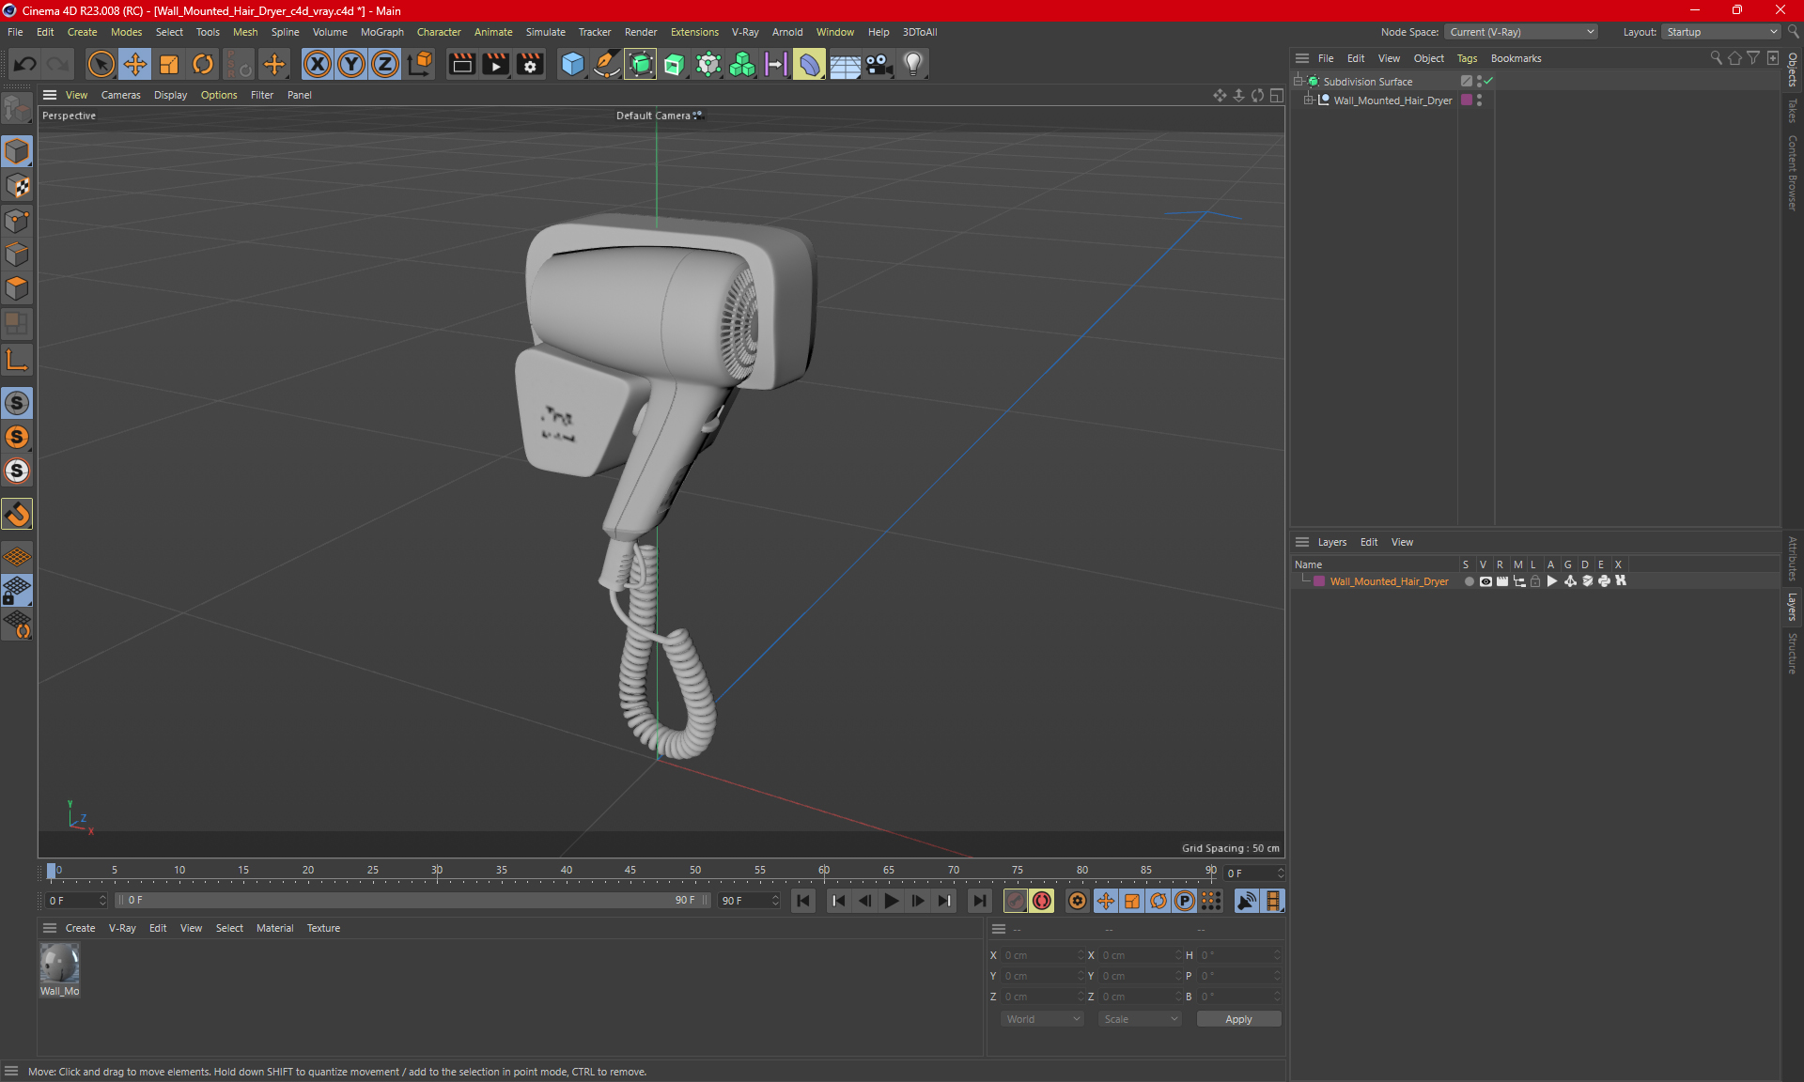The width and height of the screenshot is (1804, 1082).
Task: Toggle X axis lock
Action: click(x=318, y=64)
